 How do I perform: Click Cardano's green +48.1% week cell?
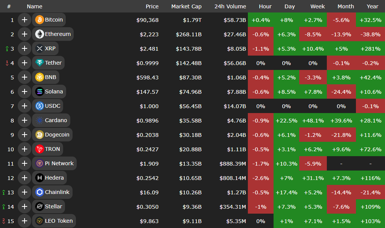click(x=313, y=120)
